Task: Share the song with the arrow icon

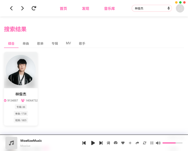Action: pos(137,143)
